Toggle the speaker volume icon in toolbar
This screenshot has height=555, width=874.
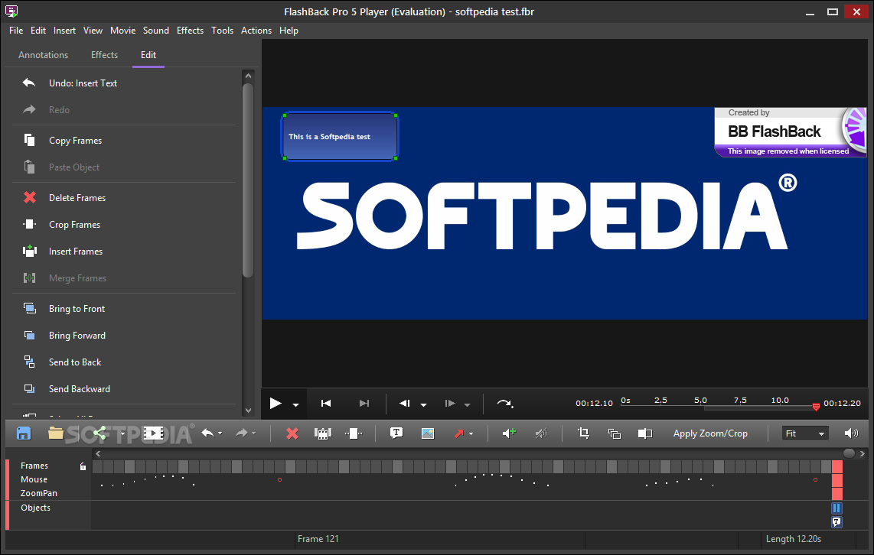[851, 433]
